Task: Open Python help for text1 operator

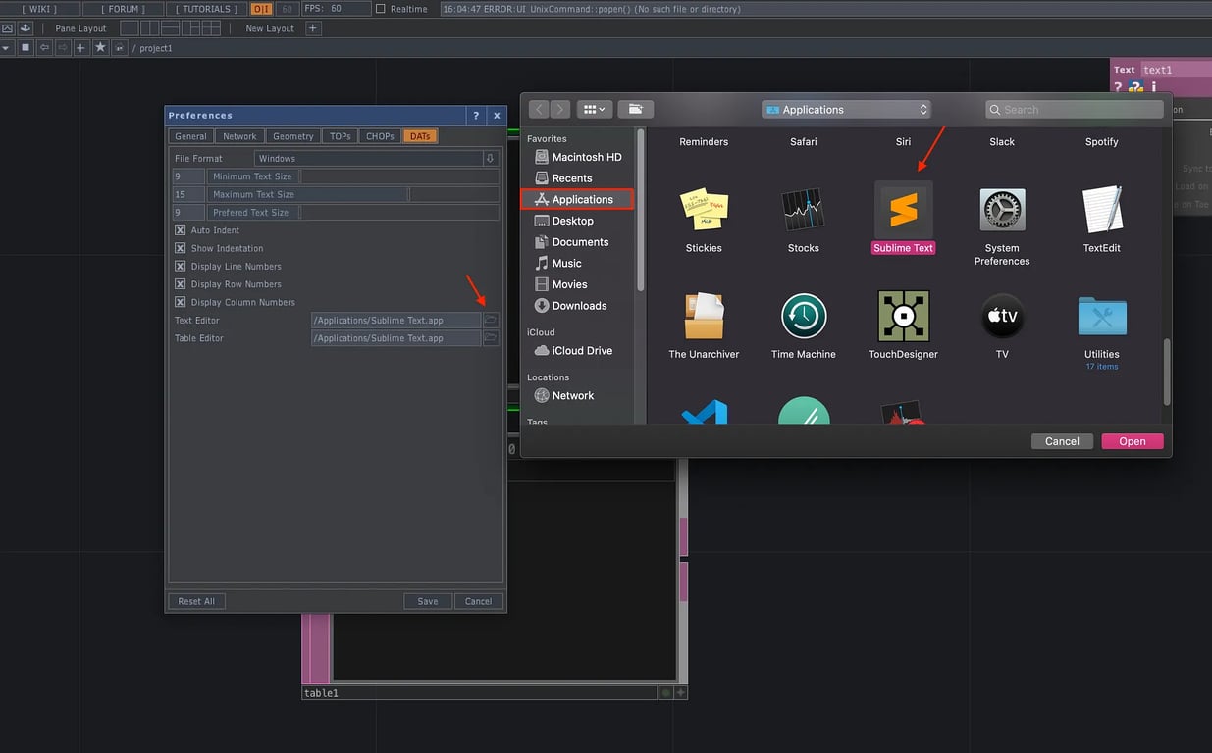Action: pos(1135,87)
